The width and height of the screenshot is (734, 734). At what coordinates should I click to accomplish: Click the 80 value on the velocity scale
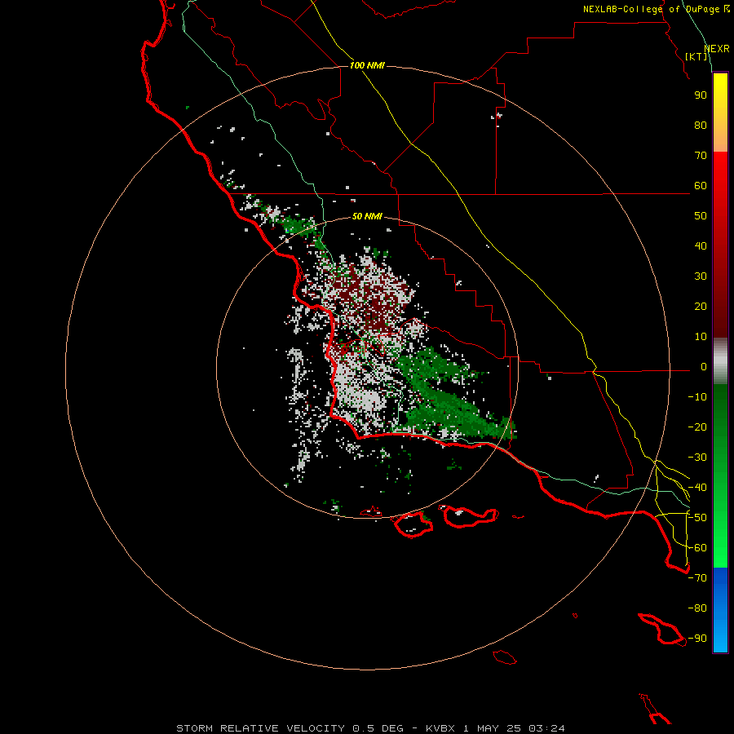click(701, 125)
